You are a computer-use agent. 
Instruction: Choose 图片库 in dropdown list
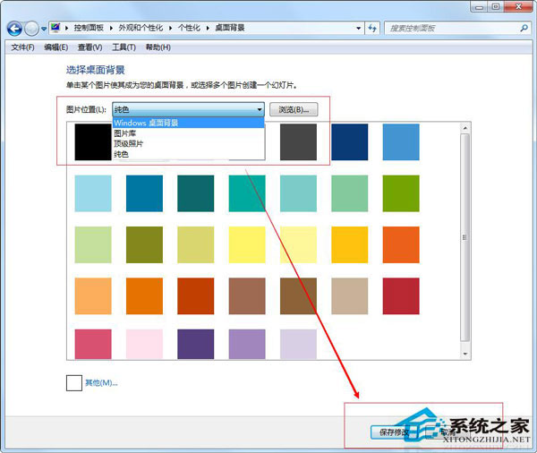pos(188,133)
